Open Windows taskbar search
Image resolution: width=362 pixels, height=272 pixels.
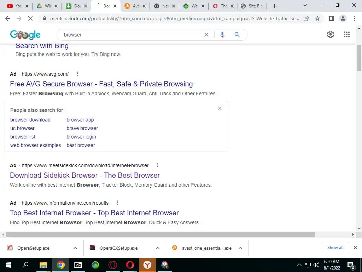(x=25, y=265)
